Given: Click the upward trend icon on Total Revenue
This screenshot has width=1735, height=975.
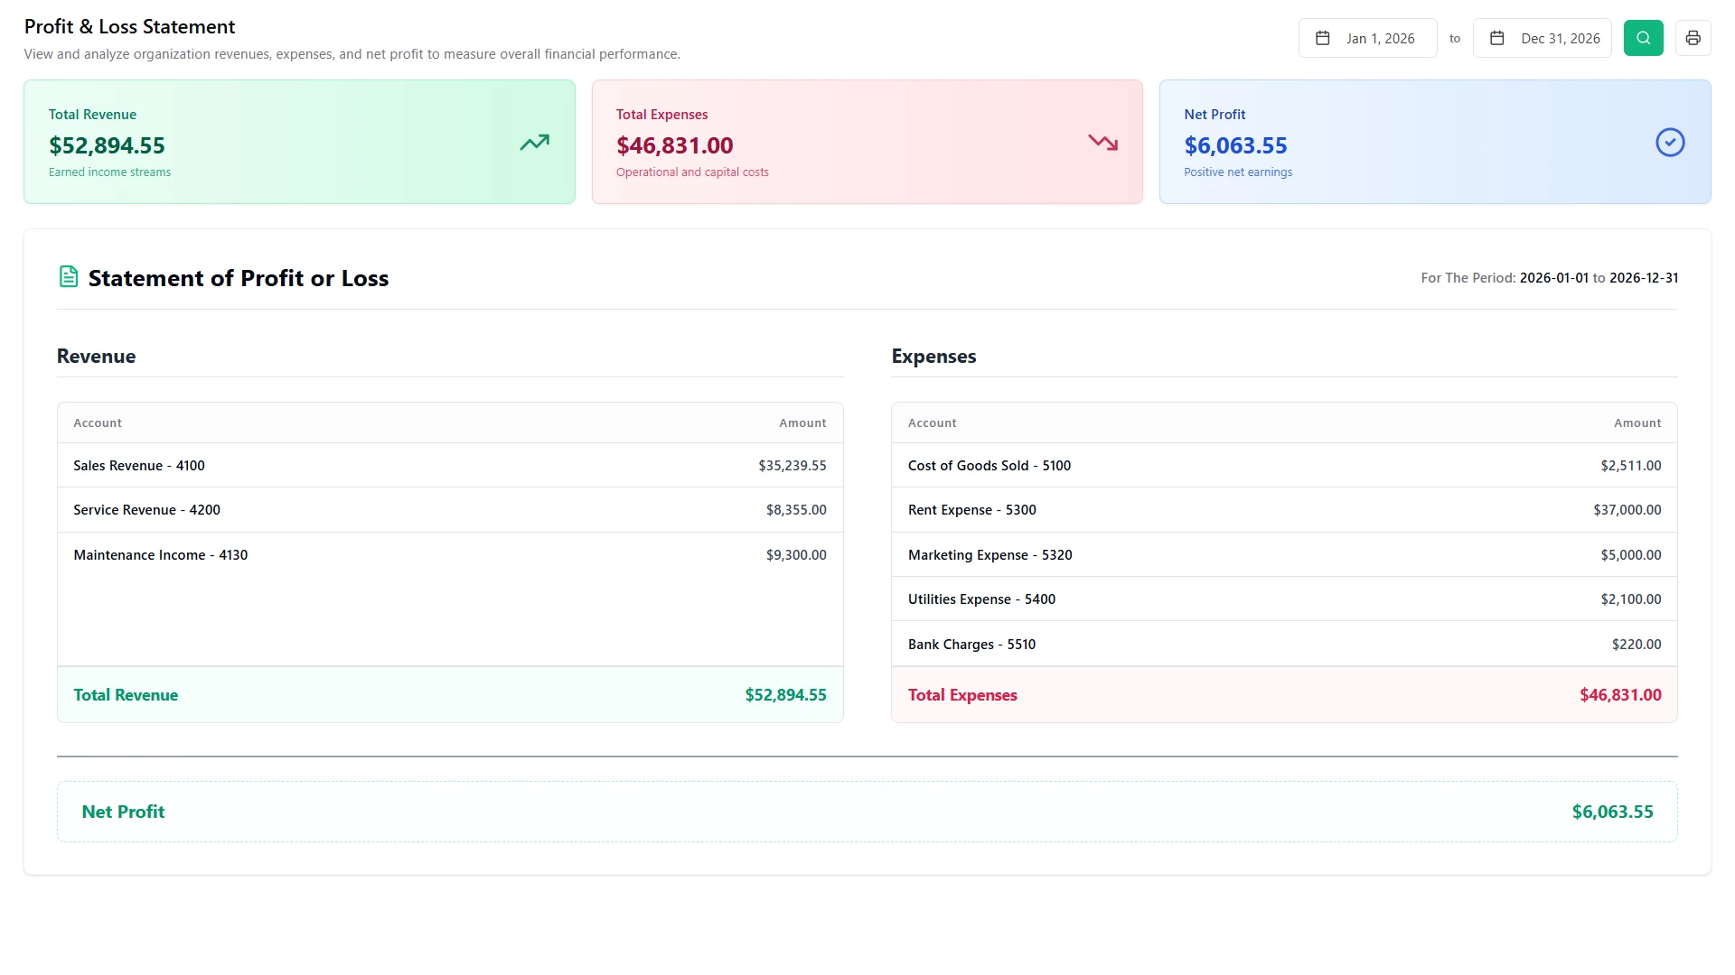Looking at the screenshot, I should 534,142.
